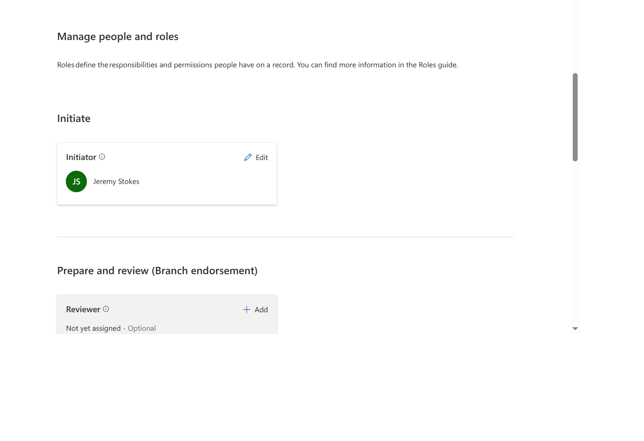Click the blue plus icon on Reviewer card
This screenshot has height=441, width=644.
tap(246, 309)
